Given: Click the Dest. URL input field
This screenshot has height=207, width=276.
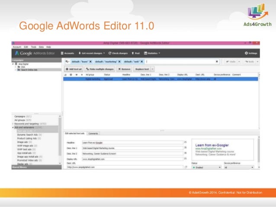Looking at the screenshot, I should tap(125, 167).
